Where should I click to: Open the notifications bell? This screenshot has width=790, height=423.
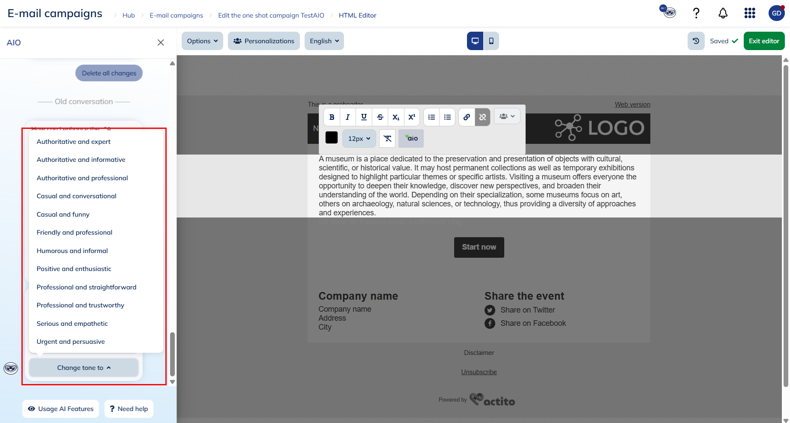(723, 14)
